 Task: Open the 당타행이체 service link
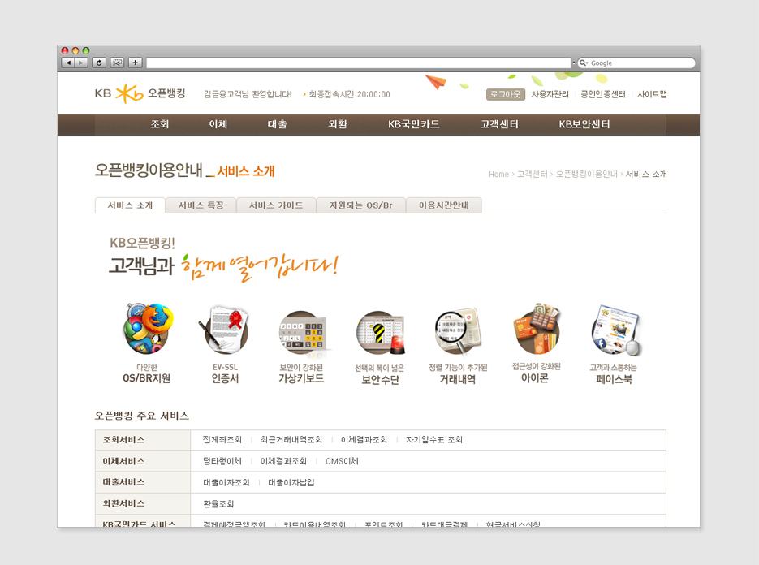pyautogui.click(x=222, y=461)
